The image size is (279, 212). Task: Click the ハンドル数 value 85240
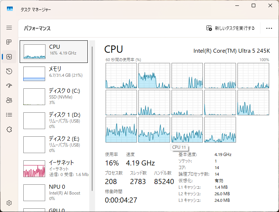point(164,181)
